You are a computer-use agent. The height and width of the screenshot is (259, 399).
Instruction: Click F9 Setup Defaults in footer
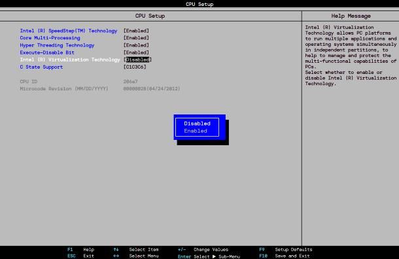coord(286,250)
